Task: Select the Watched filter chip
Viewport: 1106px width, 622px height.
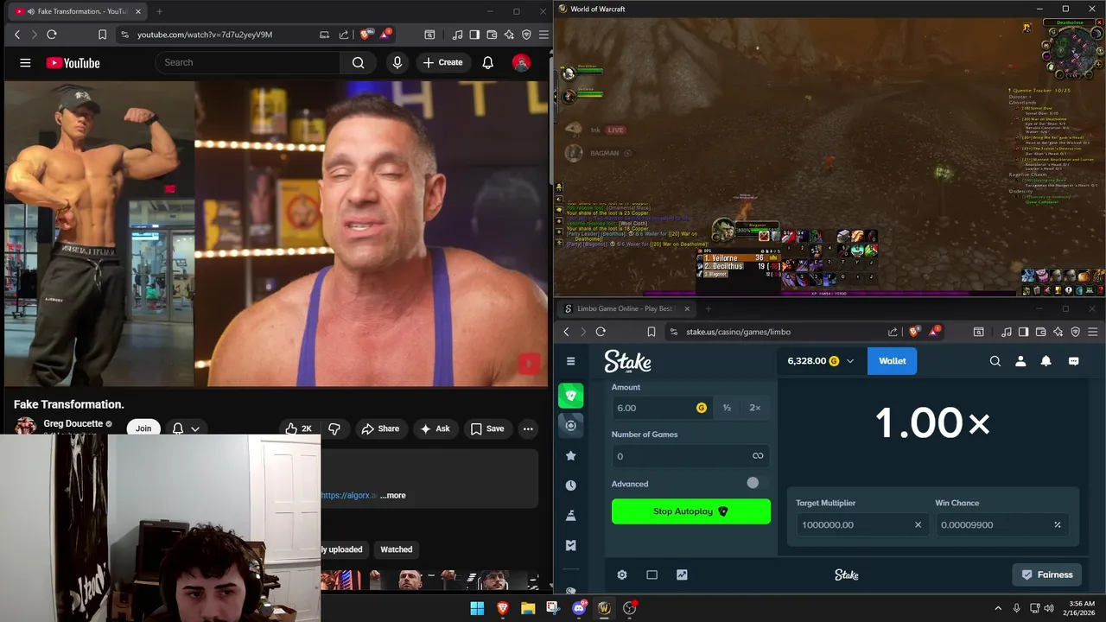Action: tap(397, 549)
